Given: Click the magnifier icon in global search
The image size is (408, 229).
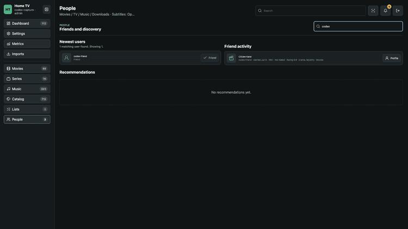Looking at the screenshot, I should pyautogui.click(x=259, y=11).
